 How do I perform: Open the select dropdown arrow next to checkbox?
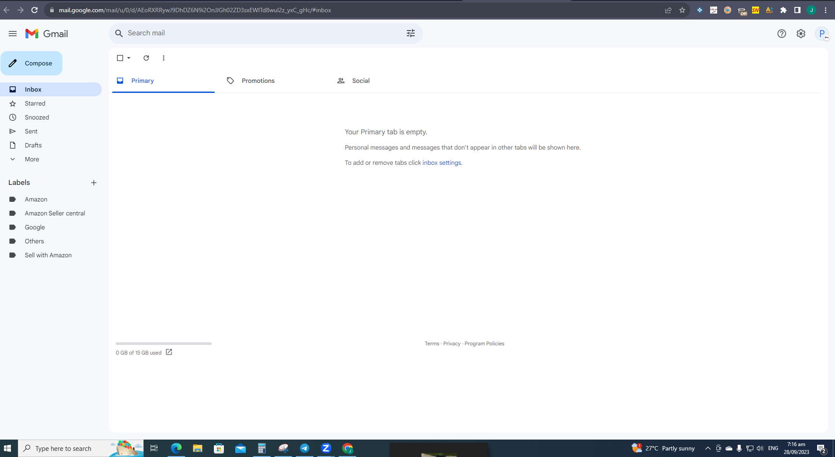pos(129,58)
